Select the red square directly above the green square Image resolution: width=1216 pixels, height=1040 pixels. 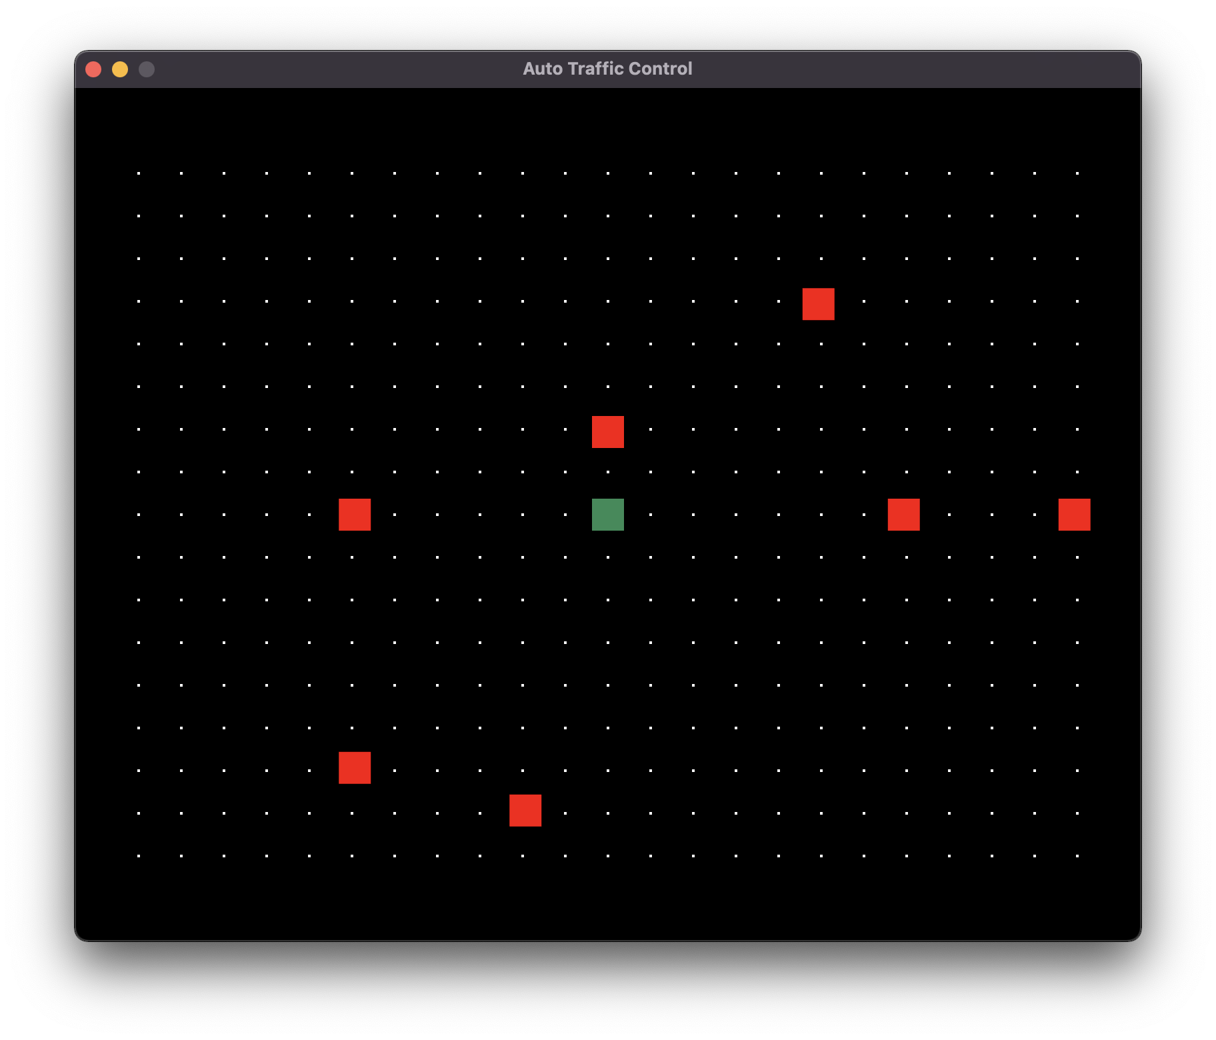click(607, 431)
